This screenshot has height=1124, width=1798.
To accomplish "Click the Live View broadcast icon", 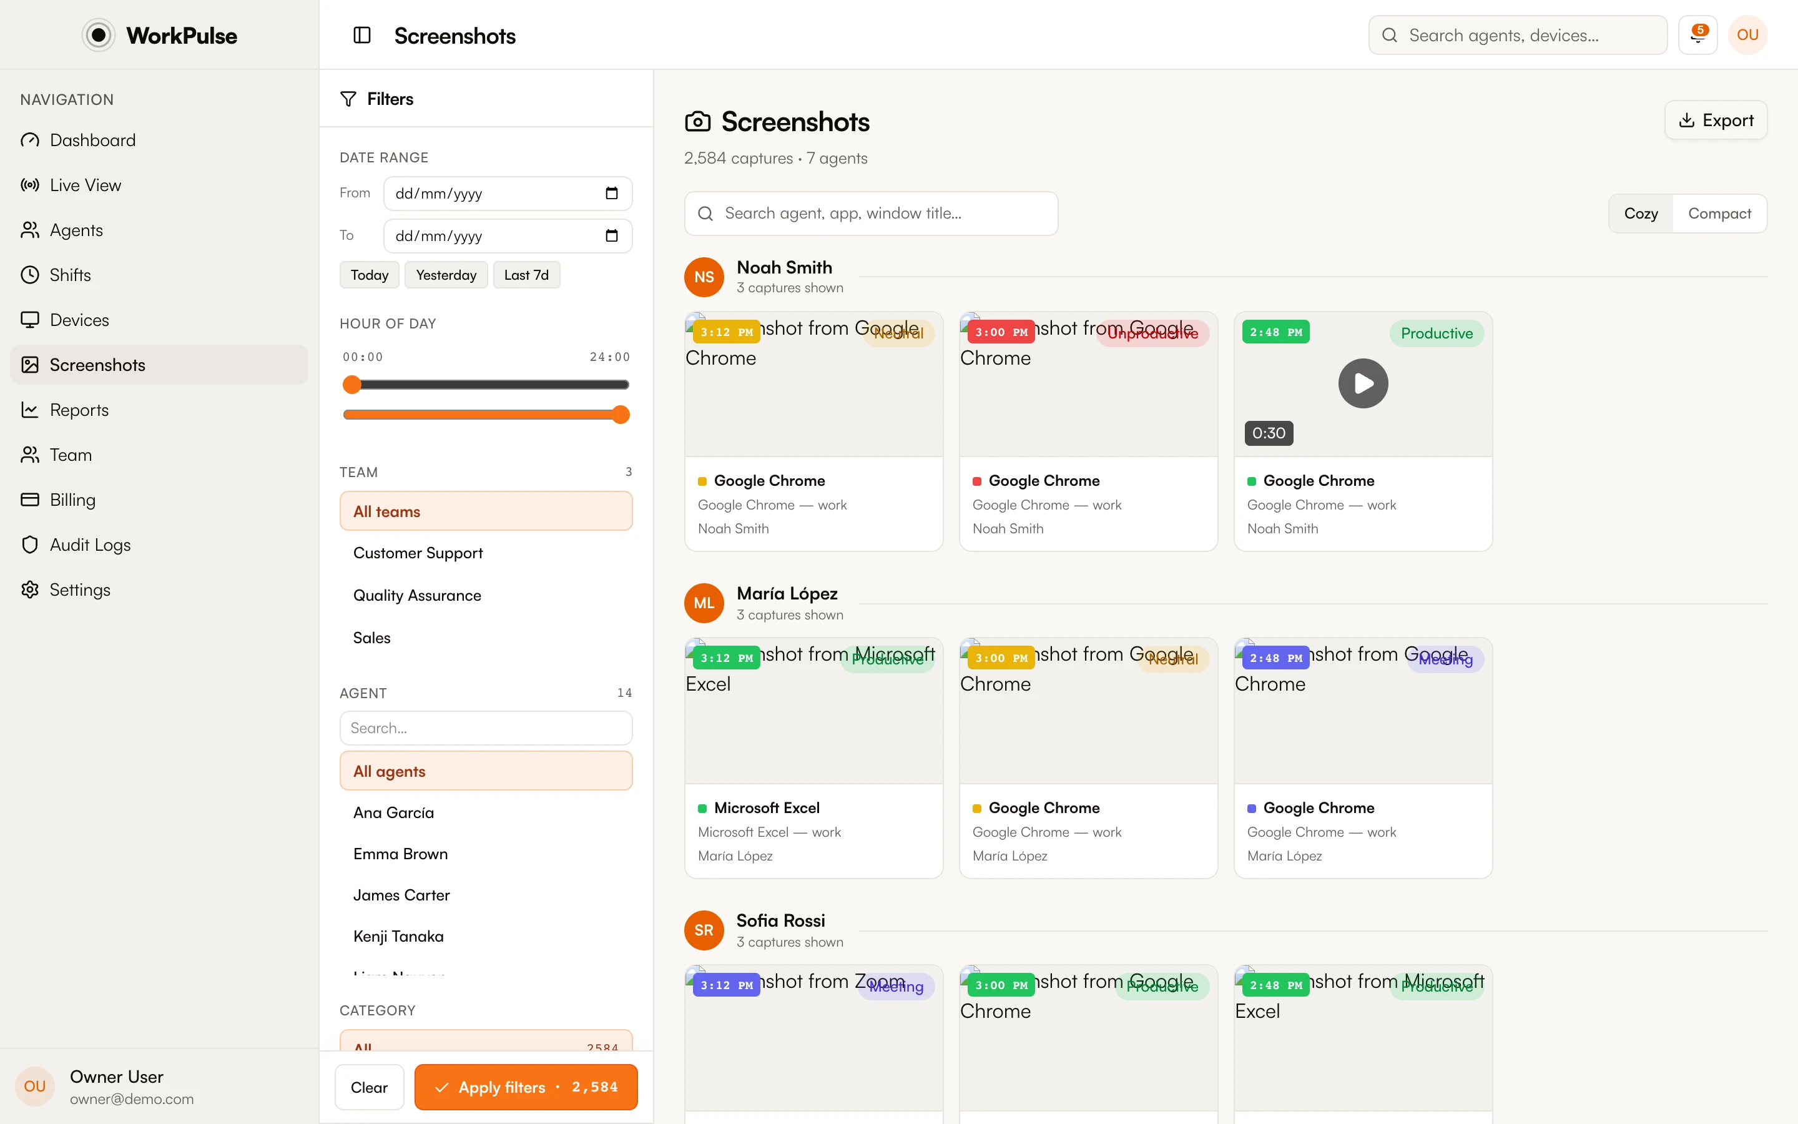I will [x=30, y=185].
